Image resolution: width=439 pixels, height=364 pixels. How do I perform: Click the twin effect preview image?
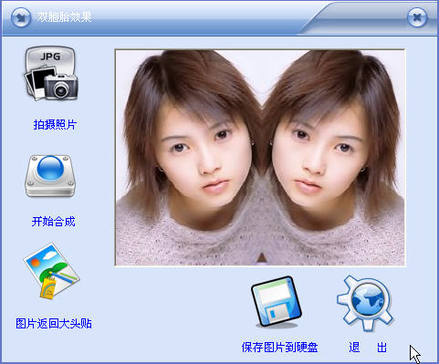260,158
